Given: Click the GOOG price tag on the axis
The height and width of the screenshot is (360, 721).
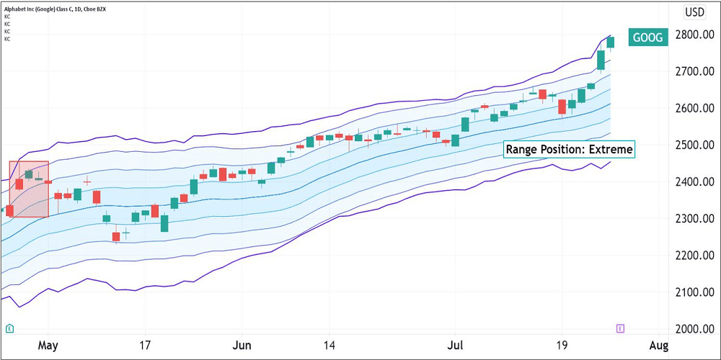Looking at the screenshot, I should tap(649, 39).
